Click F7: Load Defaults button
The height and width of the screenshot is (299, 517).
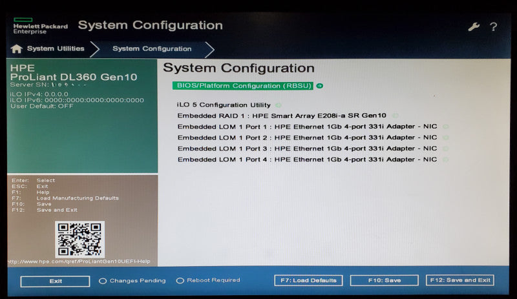click(x=308, y=280)
